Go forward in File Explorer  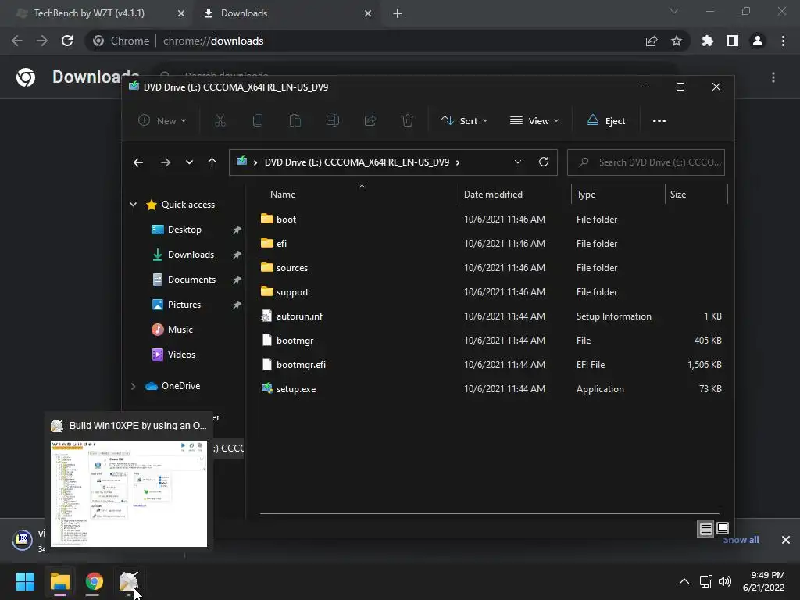click(166, 162)
